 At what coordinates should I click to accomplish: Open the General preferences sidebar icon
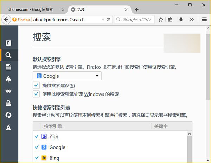8,43
